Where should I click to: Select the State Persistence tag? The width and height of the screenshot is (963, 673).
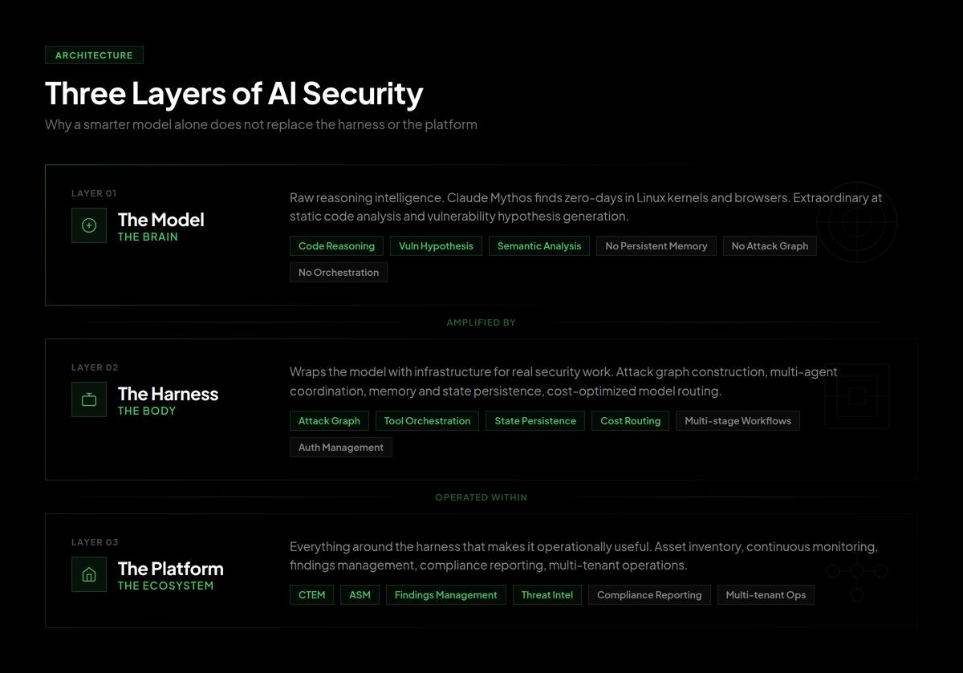click(x=535, y=421)
